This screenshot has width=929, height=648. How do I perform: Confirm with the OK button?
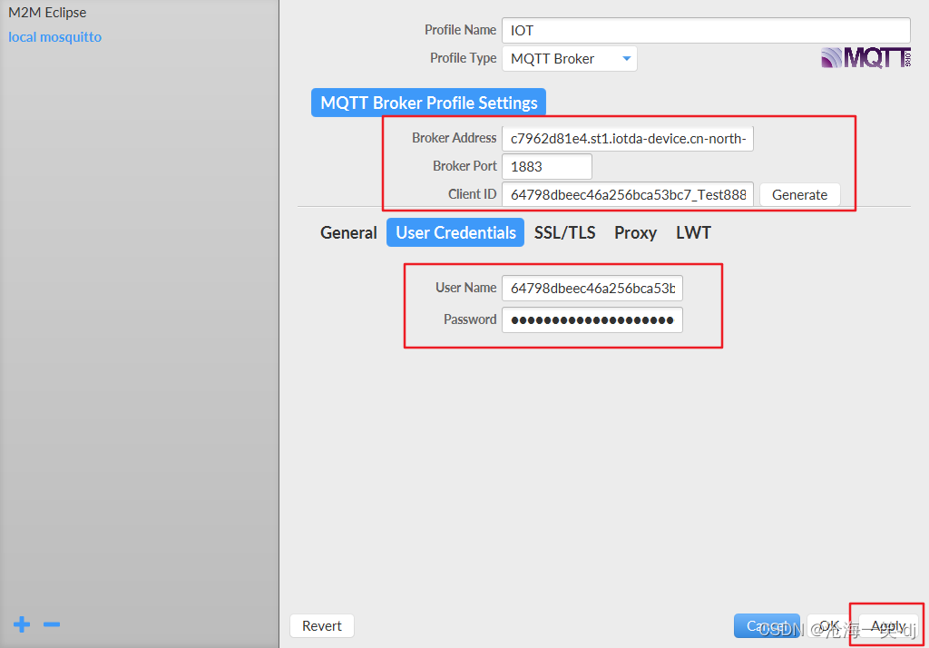click(829, 626)
